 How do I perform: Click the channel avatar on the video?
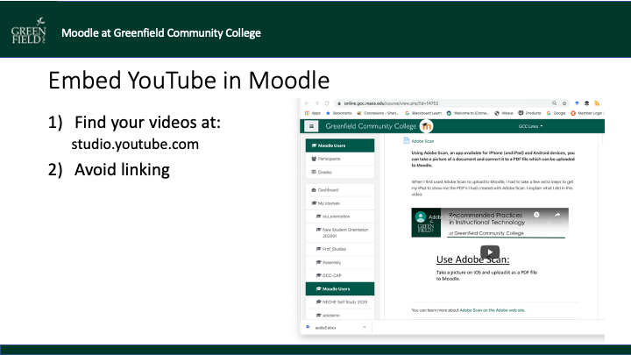421,217
